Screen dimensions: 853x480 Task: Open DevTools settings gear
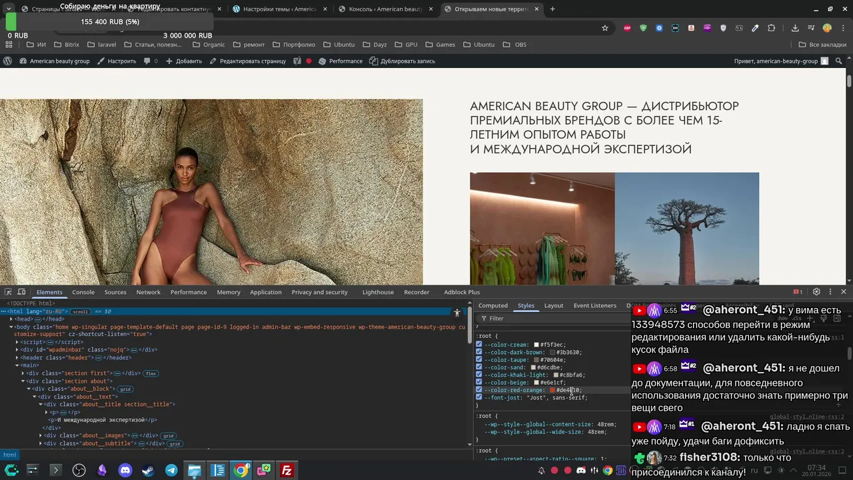(816, 292)
